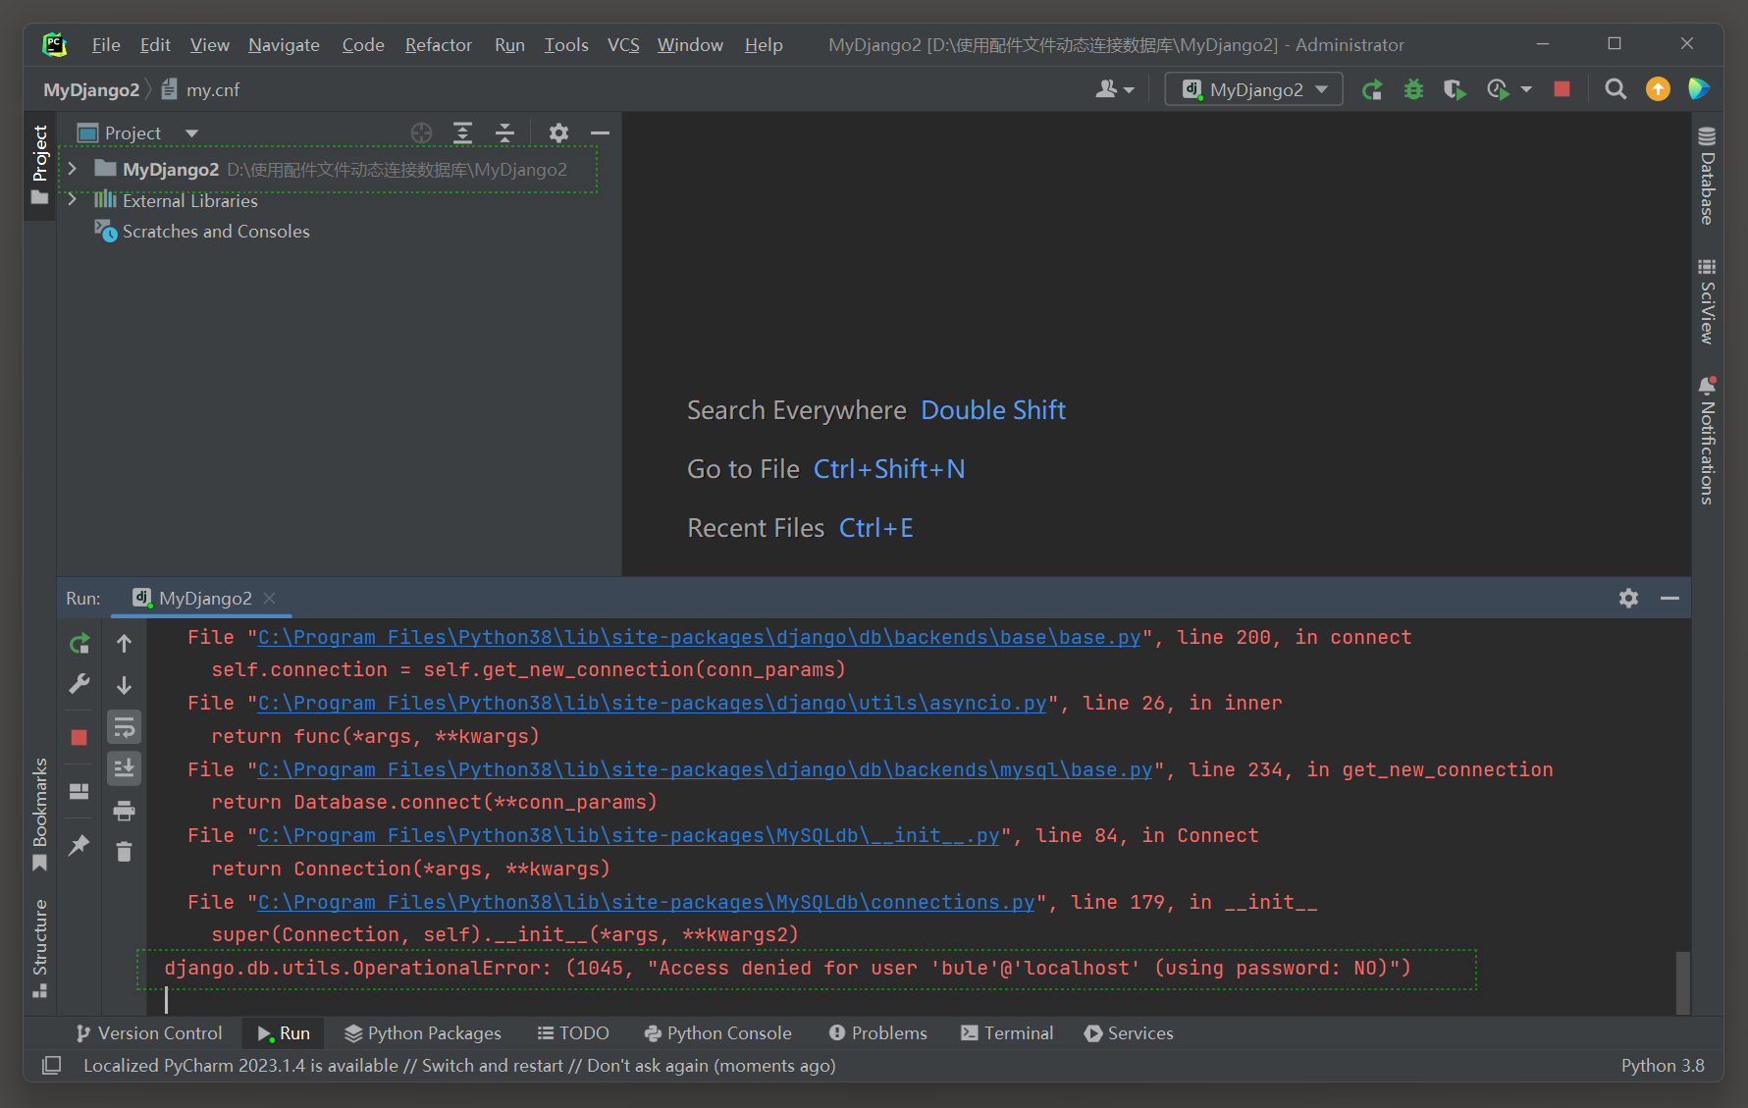Toggle the Notifications tool window
Viewport: 1748px width, 1108px height.
click(1707, 441)
